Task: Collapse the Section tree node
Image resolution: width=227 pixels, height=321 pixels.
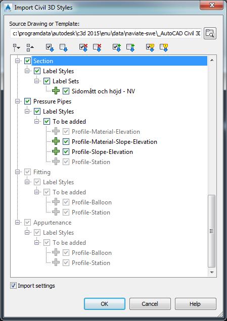Action: 18,61
